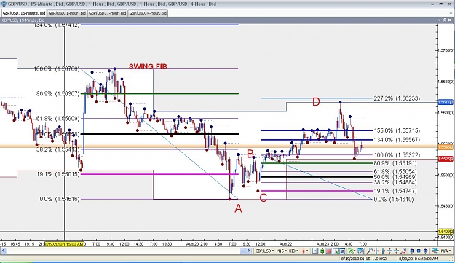Click the chart template icon beside red square
The height and width of the screenshot is (263, 455).
click(336, 251)
